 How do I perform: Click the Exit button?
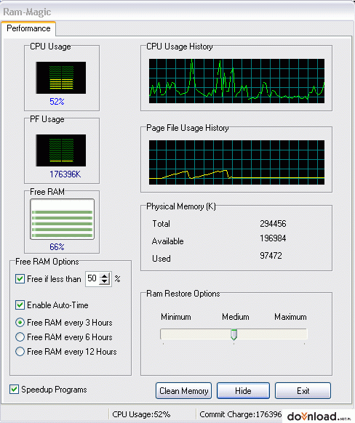(303, 390)
